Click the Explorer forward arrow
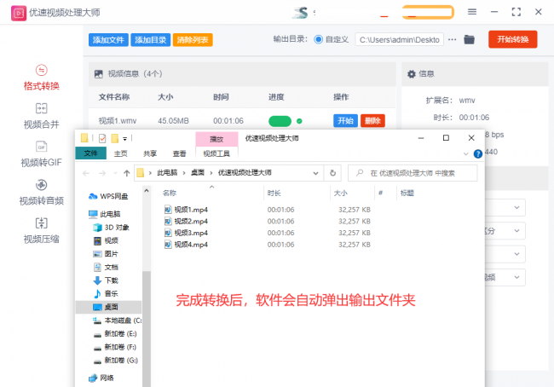This screenshot has height=387, width=554. (x=102, y=173)
